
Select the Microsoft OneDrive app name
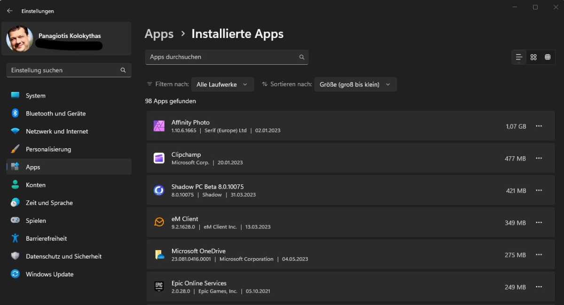[x=198, y=251]
